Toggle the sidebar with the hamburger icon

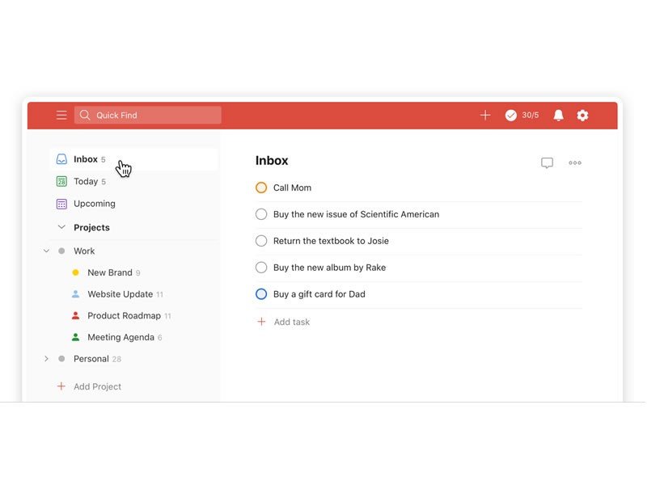point(61,115)
